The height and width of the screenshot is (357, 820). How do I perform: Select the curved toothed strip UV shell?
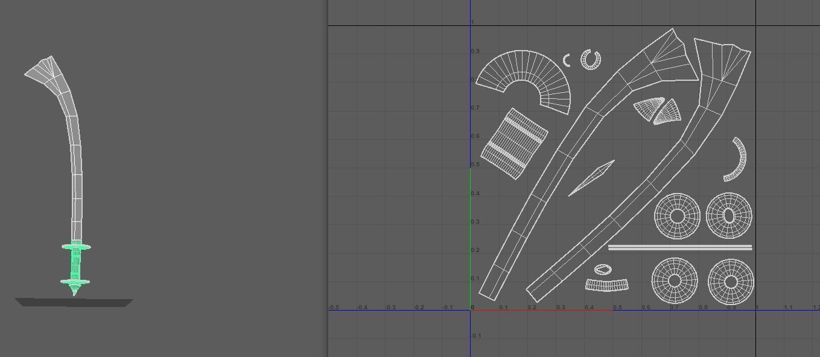click(x=607, y=285)
